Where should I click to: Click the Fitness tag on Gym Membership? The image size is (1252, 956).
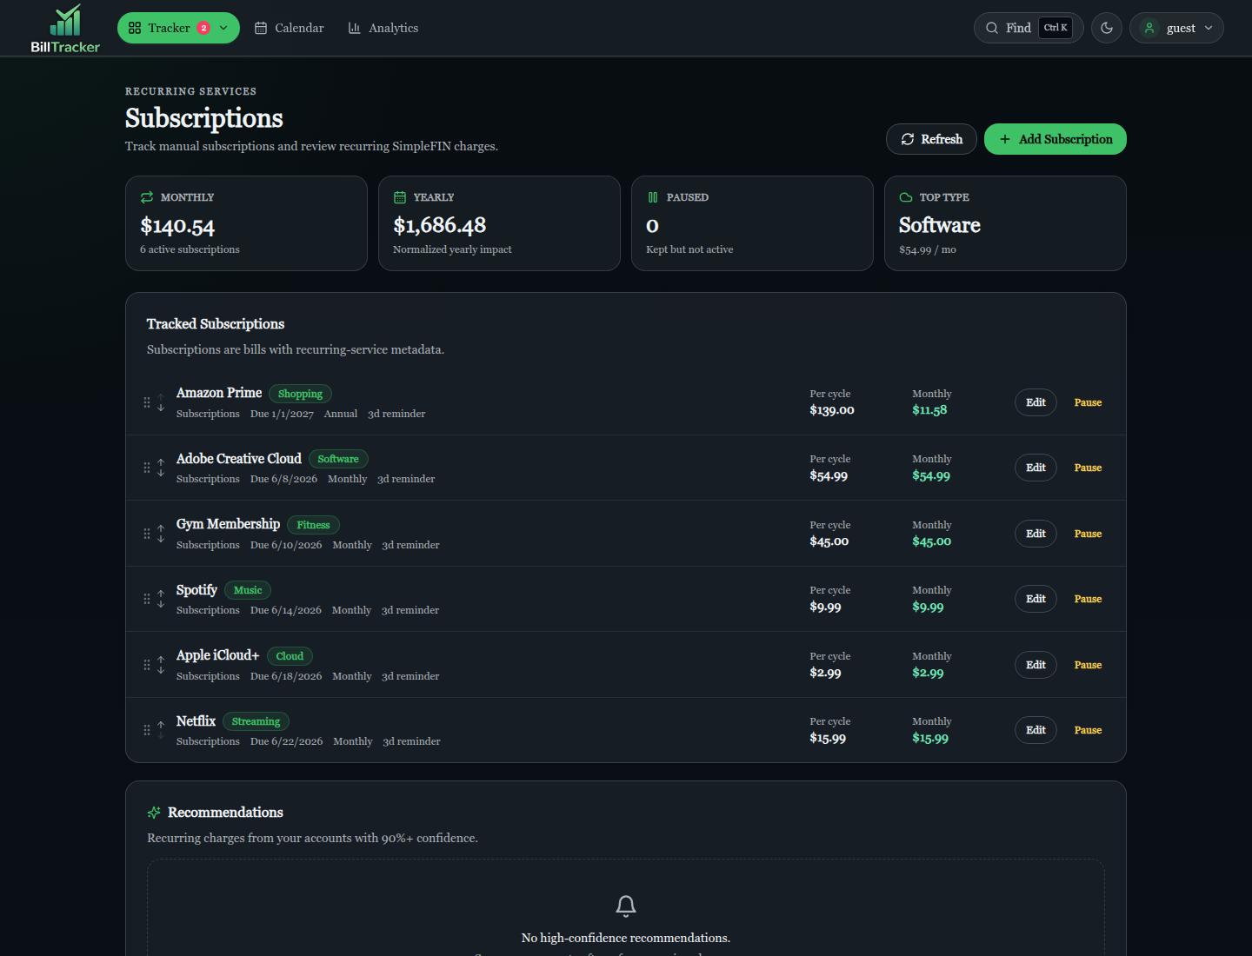tap(313, 525)
